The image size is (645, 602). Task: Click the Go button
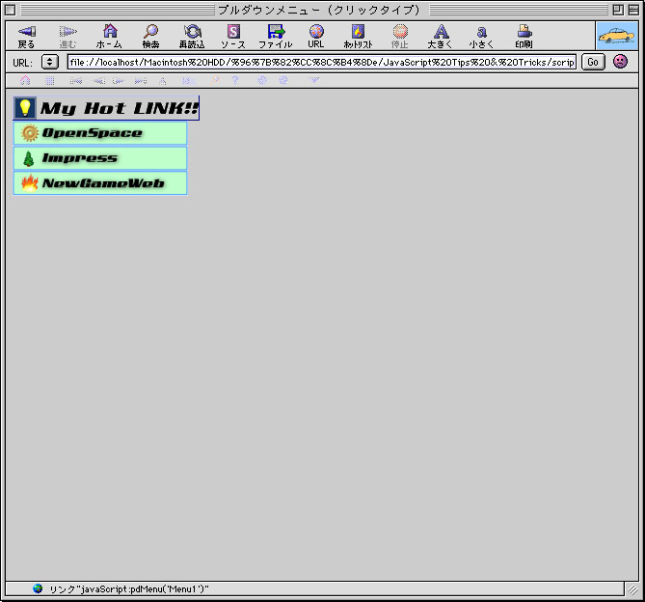pyautogui.click(x=593, y=62)
